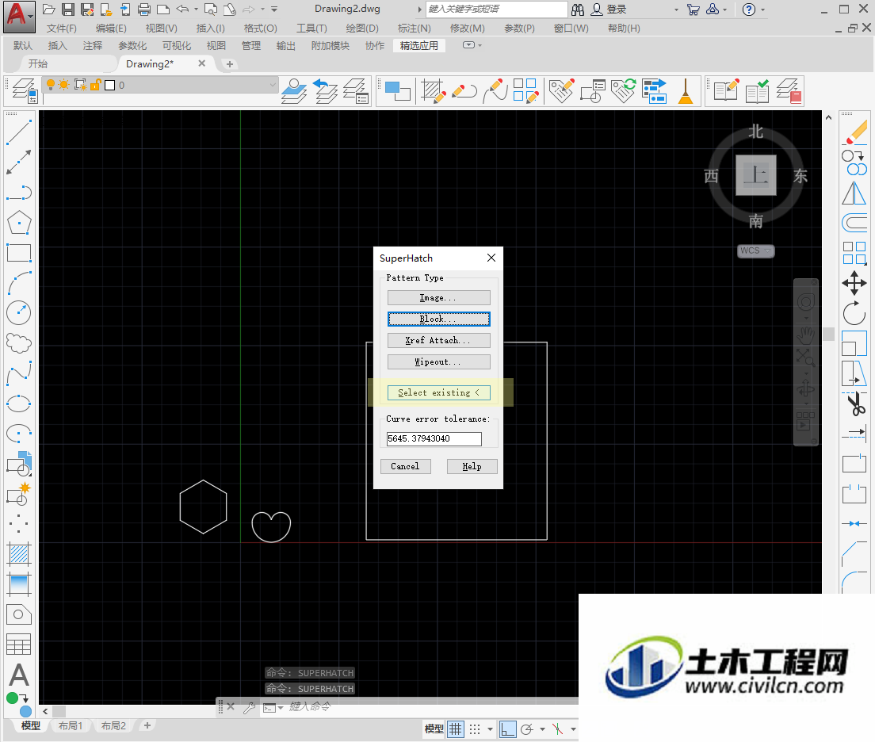Select the Erase tool
Screen dimensions: 875x742
[854, 133]
